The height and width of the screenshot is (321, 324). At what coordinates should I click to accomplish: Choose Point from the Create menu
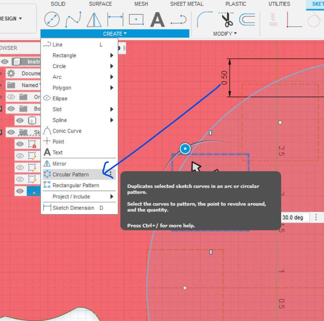tap(80, 142)
